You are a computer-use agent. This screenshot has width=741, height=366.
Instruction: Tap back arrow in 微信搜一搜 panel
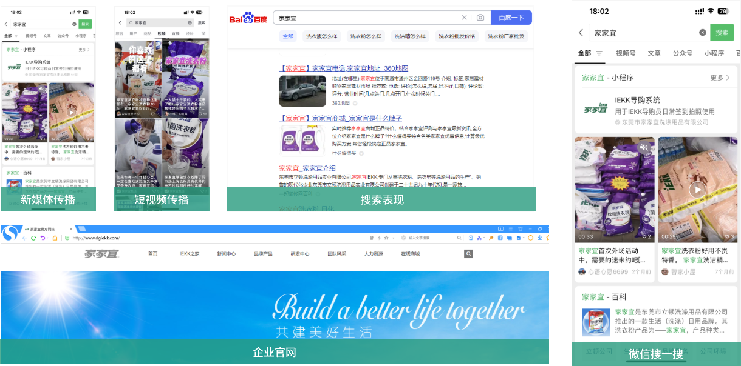point(581,32)
